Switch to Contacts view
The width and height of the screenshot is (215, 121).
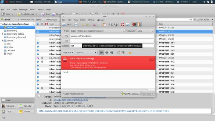tap(9, 106)
